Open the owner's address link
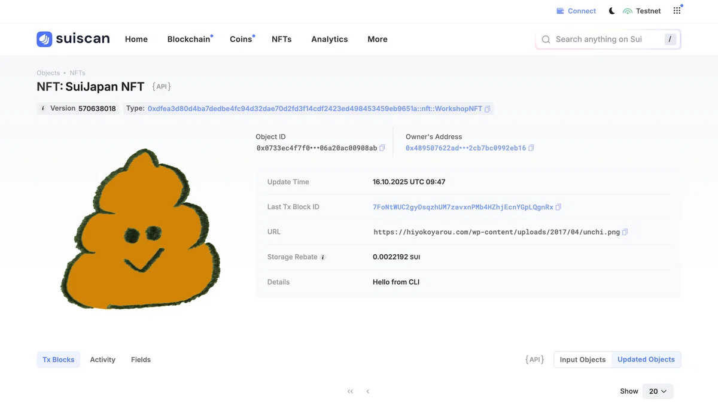The width and height of the screenshot is (718, 405). coord(466,148)
